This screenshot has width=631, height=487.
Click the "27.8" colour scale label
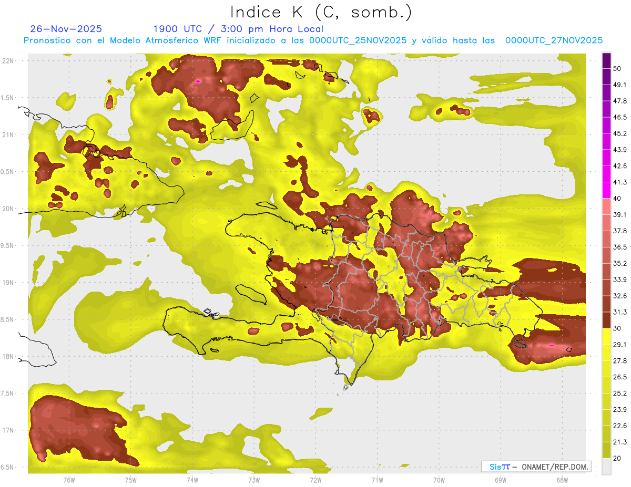point(620,361)
